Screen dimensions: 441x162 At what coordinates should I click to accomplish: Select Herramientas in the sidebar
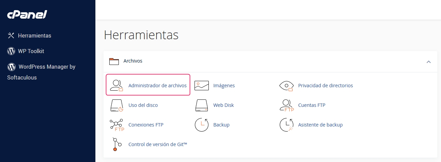34,36
